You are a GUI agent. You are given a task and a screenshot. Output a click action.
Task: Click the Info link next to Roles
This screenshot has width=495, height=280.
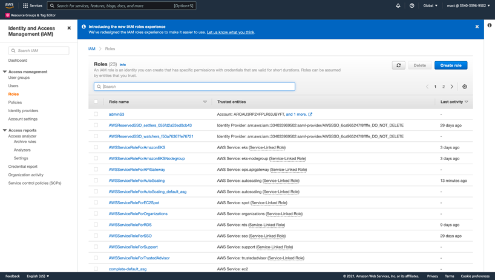[x=123, y=65]
